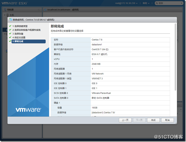This screenshot has height=142, width=186.
Task: Click the VMXNET 3 adapter type value
Action: tap(97, 79)
